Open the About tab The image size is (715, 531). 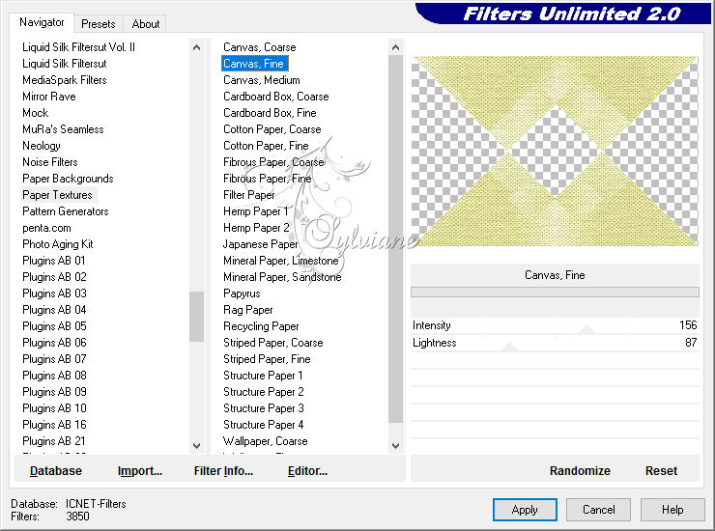tap(146, 24)
